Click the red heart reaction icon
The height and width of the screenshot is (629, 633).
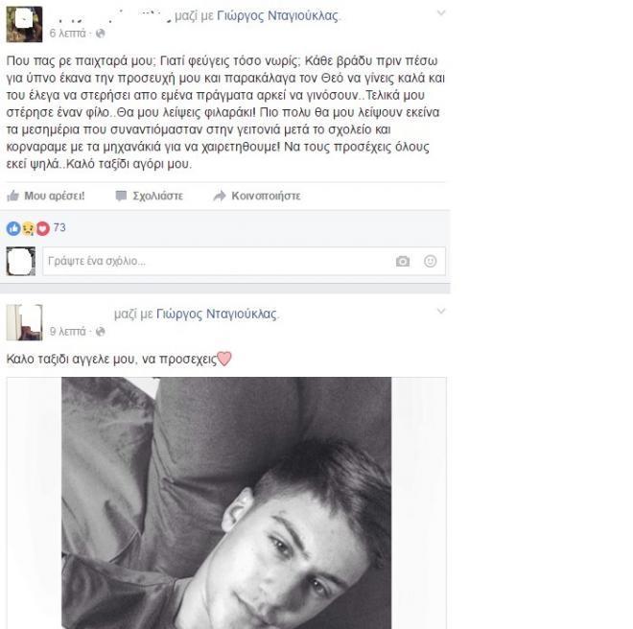point(43,228)
